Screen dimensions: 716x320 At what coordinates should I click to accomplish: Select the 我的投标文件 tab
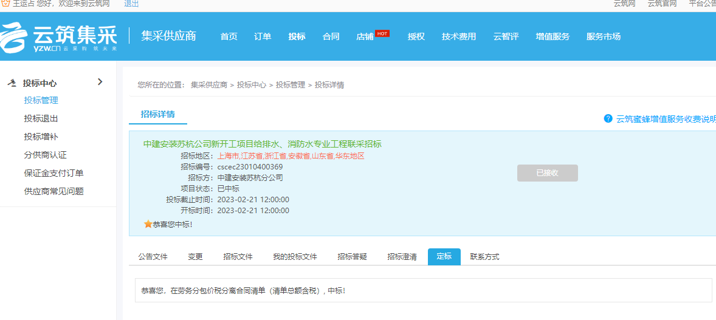coord(295,257)
